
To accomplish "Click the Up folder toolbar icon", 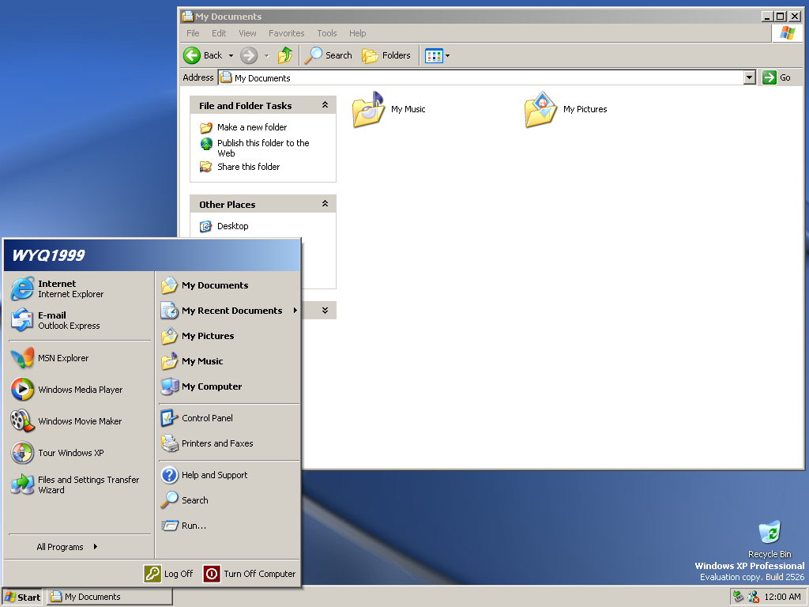I will [285, 55].
